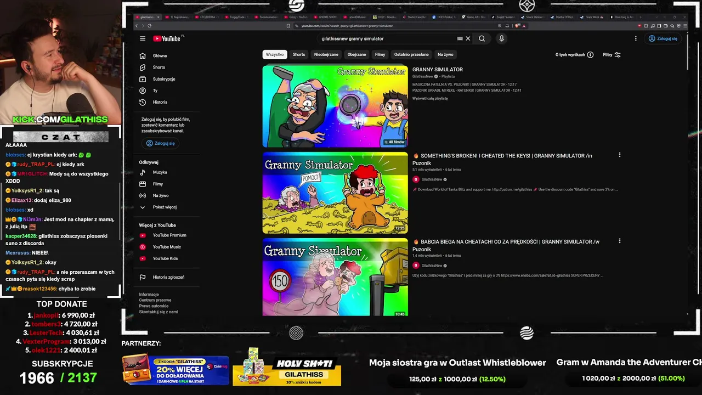702x395 pixels.
Task: Open the Informacje footer link
Action: [x=149, y=295]
